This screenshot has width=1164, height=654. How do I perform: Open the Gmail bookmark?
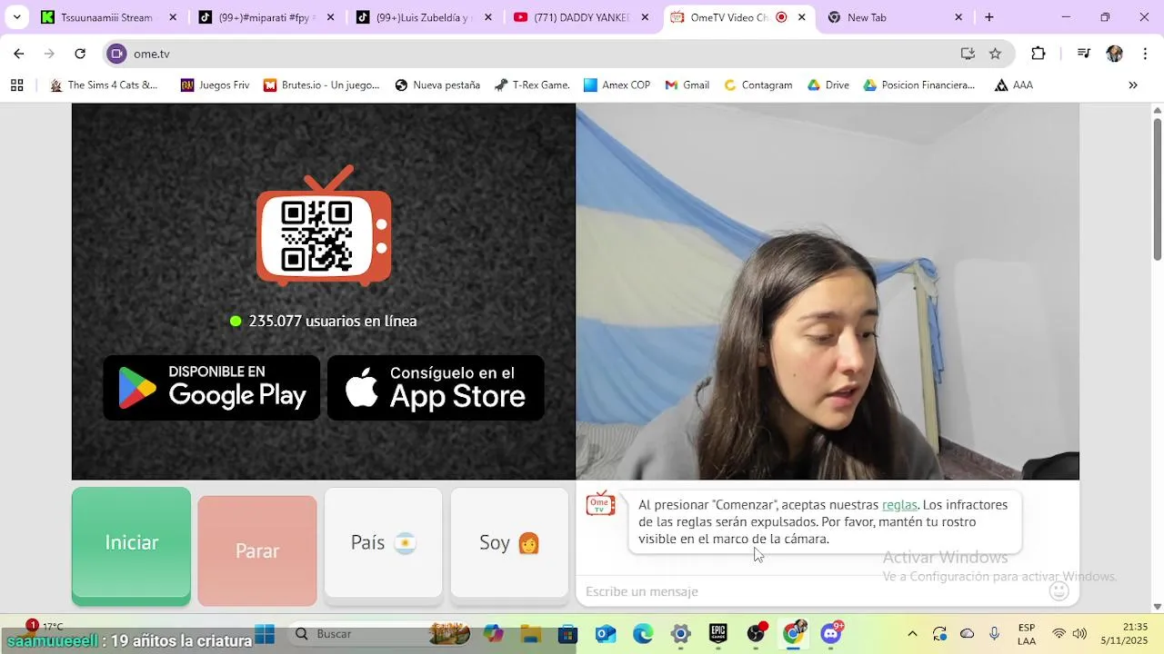(687, 85)
